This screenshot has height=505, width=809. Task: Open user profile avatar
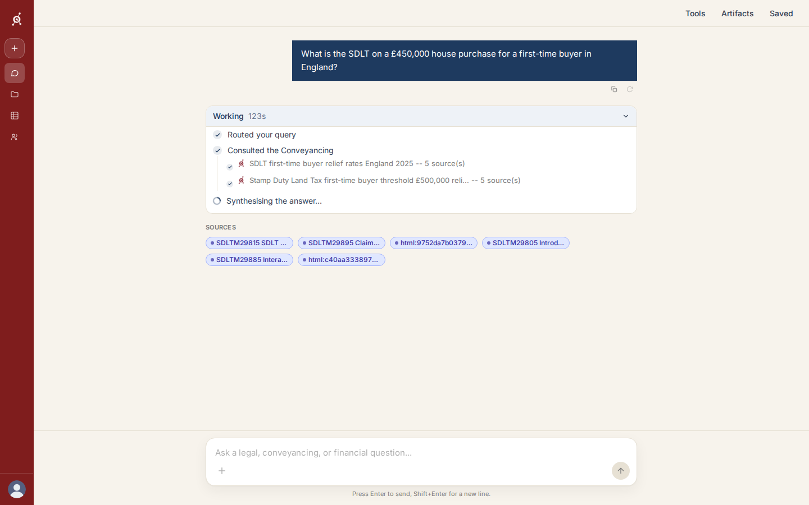click(x=17, y=489)
